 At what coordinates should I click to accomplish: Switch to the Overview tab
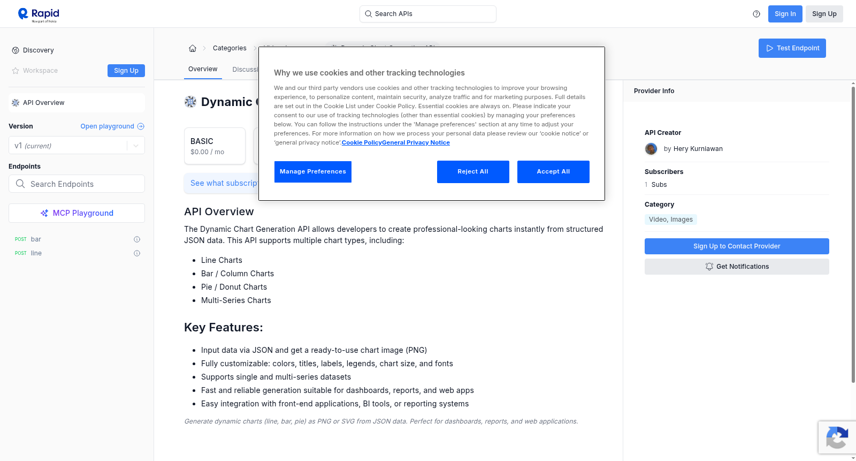pyautogui.click(x=203, y=69)
